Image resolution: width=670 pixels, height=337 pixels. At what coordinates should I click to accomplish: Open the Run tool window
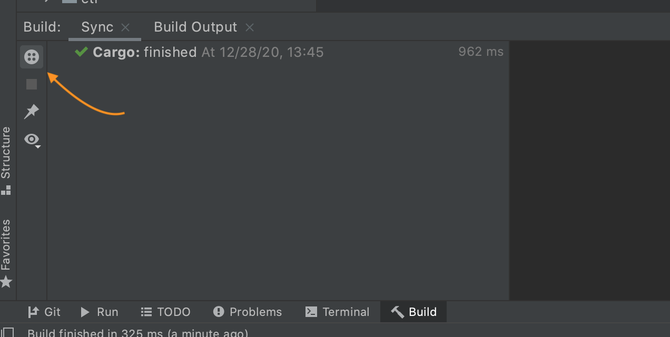100,312
